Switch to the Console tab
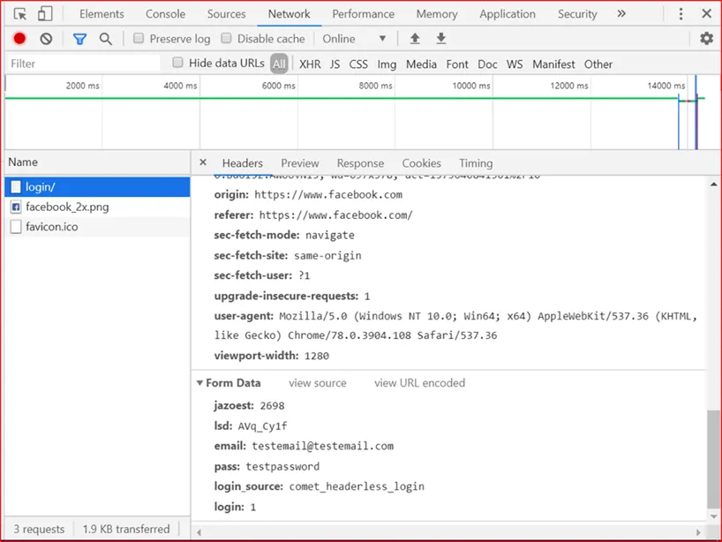This screenshot has height=542, width=722. 165,14
